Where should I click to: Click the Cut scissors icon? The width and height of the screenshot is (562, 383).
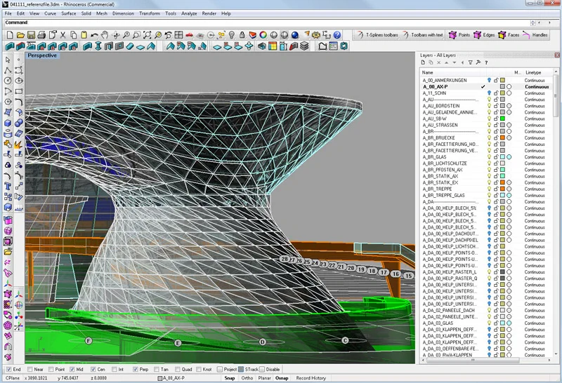coord(63,34)
